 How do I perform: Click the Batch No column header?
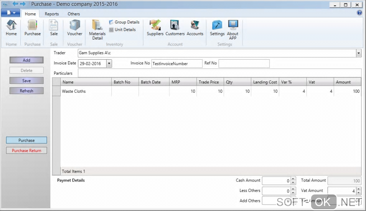(x=125, y=82)
